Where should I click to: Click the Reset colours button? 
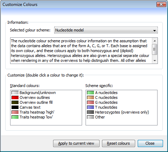pos(118,143)
